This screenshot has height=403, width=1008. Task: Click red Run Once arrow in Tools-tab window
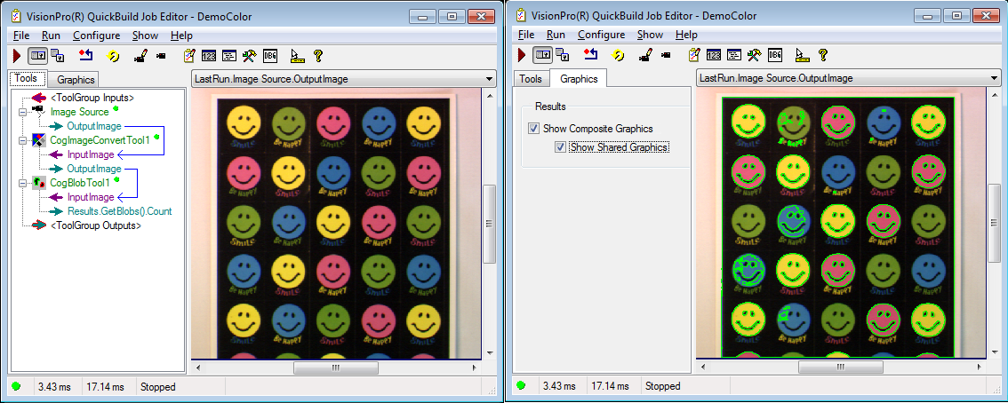pos(18,56)
